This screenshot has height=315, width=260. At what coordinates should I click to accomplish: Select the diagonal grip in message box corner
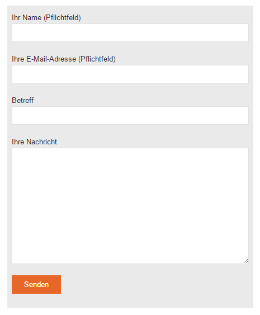[246, 261]
